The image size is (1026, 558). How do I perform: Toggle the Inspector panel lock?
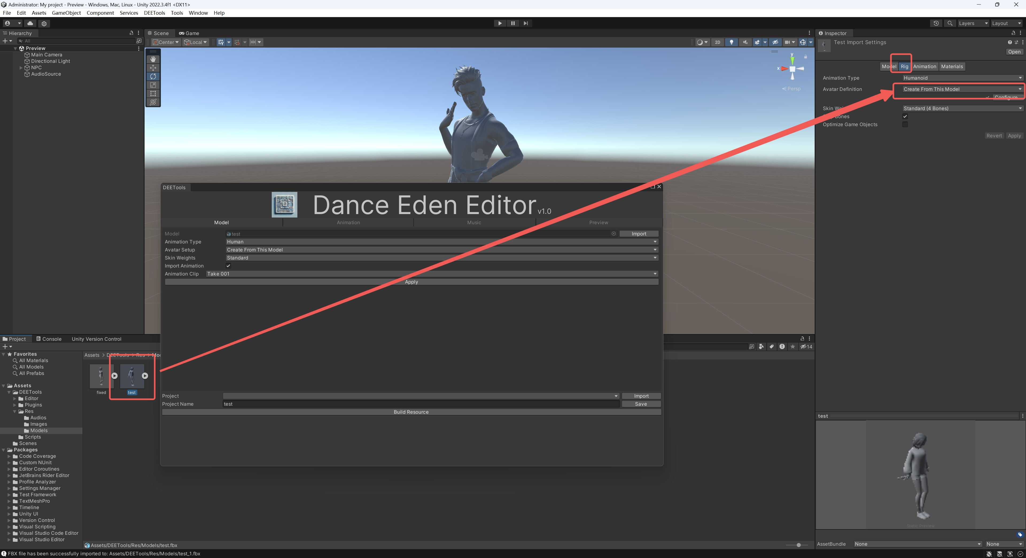coord(1013,33)
